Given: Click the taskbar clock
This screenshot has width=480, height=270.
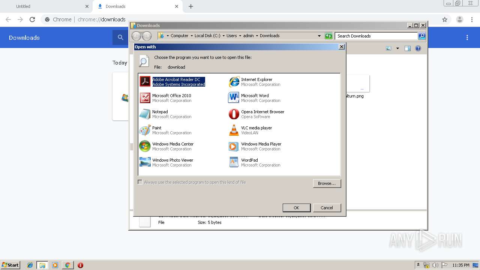Looking at the screenshot, I should coord(461,265).
